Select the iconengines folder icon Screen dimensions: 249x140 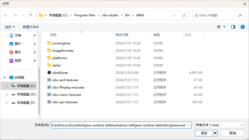point(49,43)
